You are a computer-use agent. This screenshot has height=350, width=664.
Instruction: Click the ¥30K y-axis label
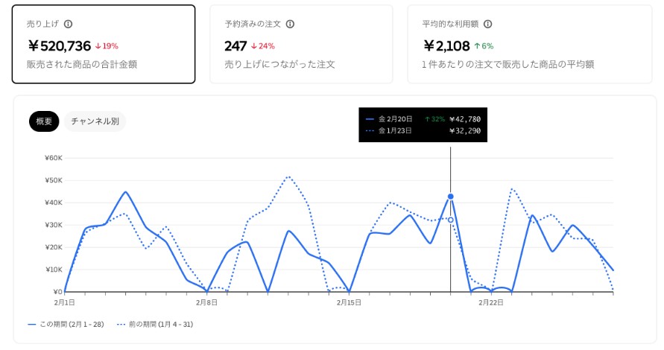[x=54, y=225]
